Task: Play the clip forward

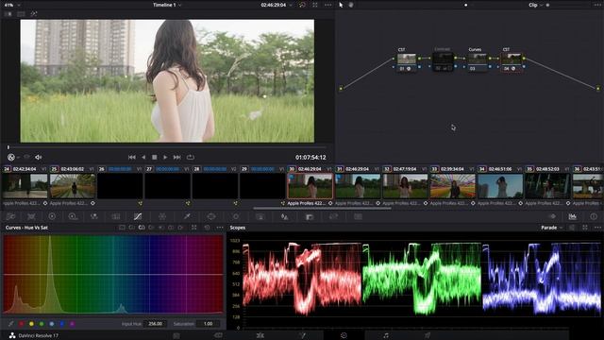Action: [x=165, y=158]
